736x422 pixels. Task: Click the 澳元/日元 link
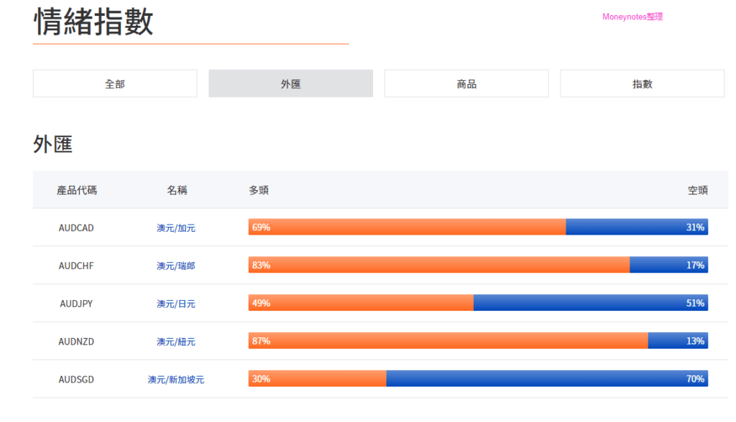(176, 304)
